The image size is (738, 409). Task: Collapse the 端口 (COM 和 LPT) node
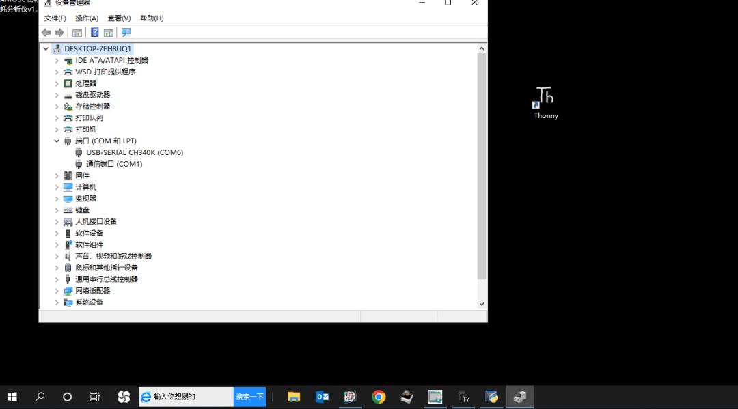(x=57, y=141)
